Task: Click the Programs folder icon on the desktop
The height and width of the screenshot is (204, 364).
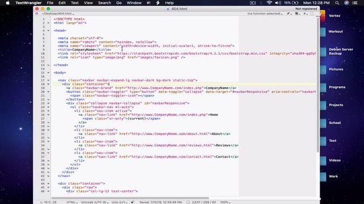Action: (x=323, y=87)
